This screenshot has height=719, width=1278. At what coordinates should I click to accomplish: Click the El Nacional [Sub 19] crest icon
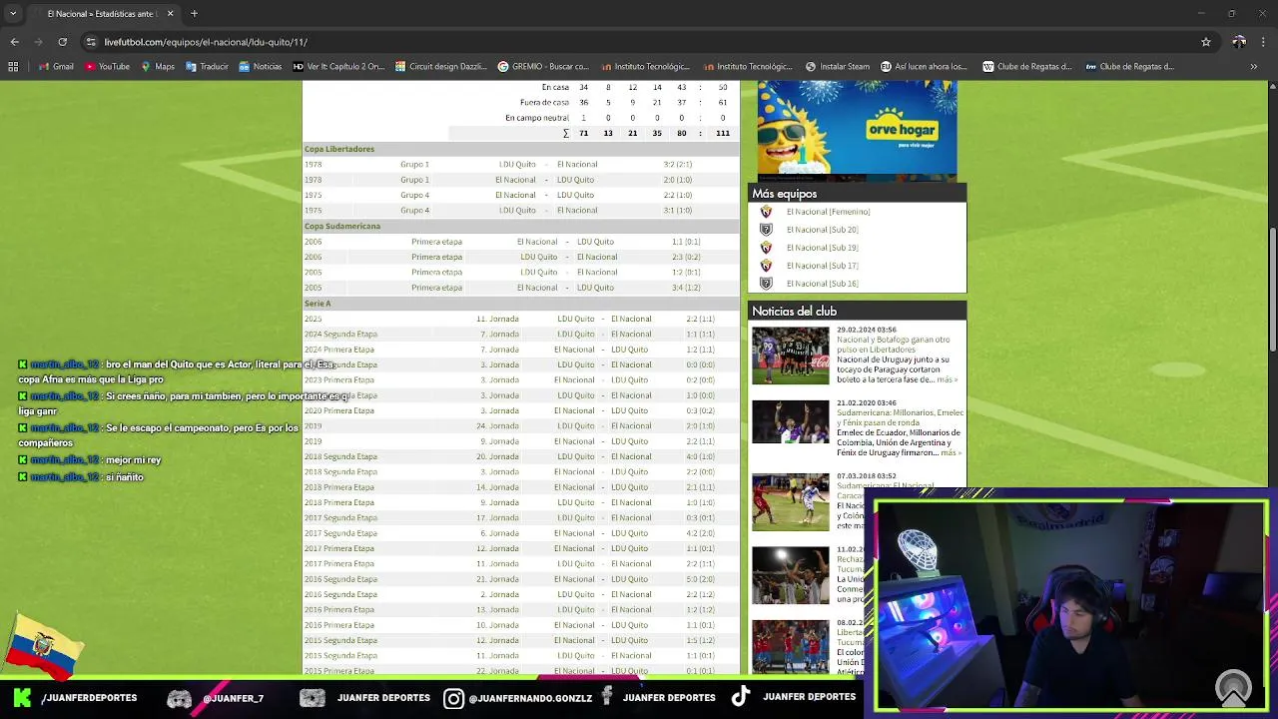pos(766,248)
